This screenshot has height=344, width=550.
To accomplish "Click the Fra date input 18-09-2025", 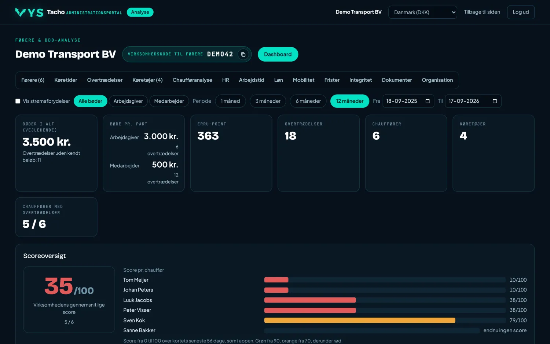I will click(408, 101).
